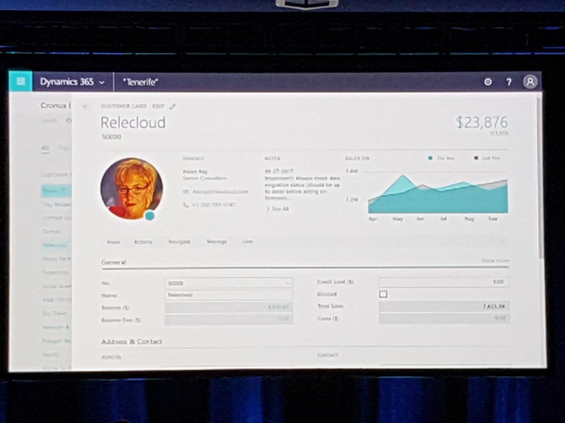Click the help question mark icon
This screenshot has width=565, height=423.
click(x=509, y=82)
